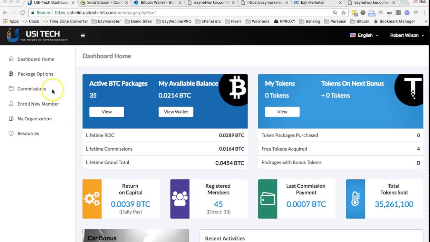The height and width of the screenshot is (242, 430).
Task: Open Enroll New Member page
Action: 38,104
